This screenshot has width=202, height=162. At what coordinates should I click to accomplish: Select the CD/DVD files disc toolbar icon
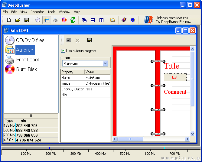tap(38, 20)
